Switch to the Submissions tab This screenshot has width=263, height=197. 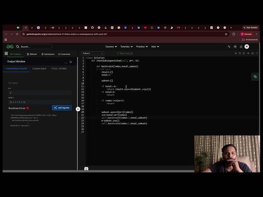pos(48,54)
